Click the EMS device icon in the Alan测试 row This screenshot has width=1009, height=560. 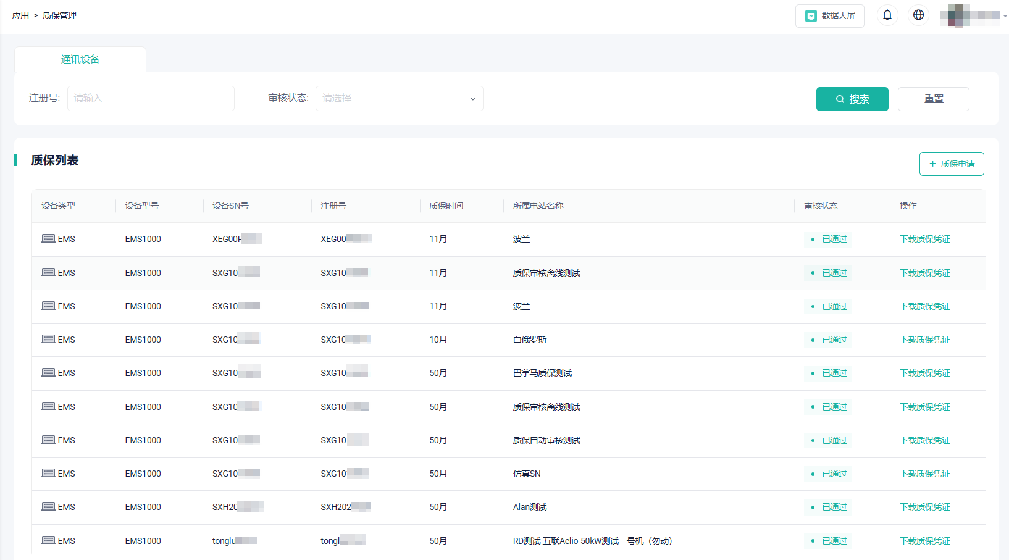point(48,506)
